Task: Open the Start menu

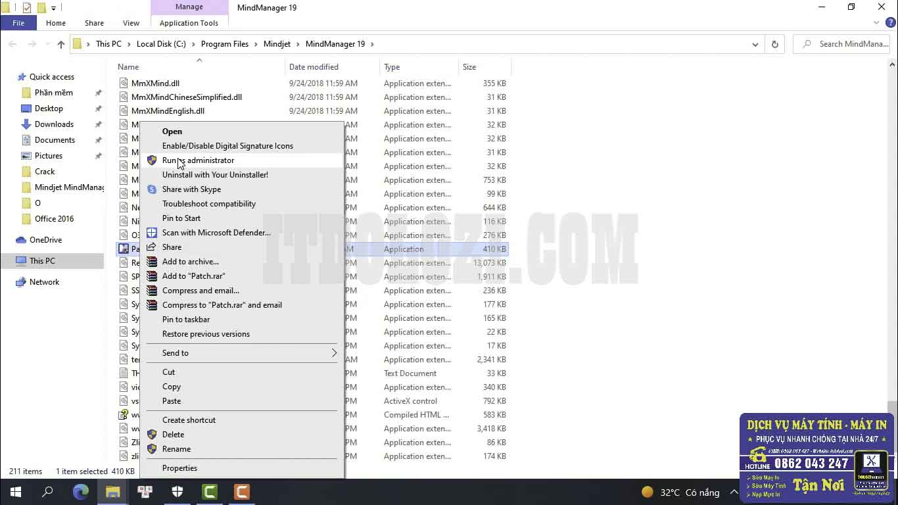Action: click(14, 492)
